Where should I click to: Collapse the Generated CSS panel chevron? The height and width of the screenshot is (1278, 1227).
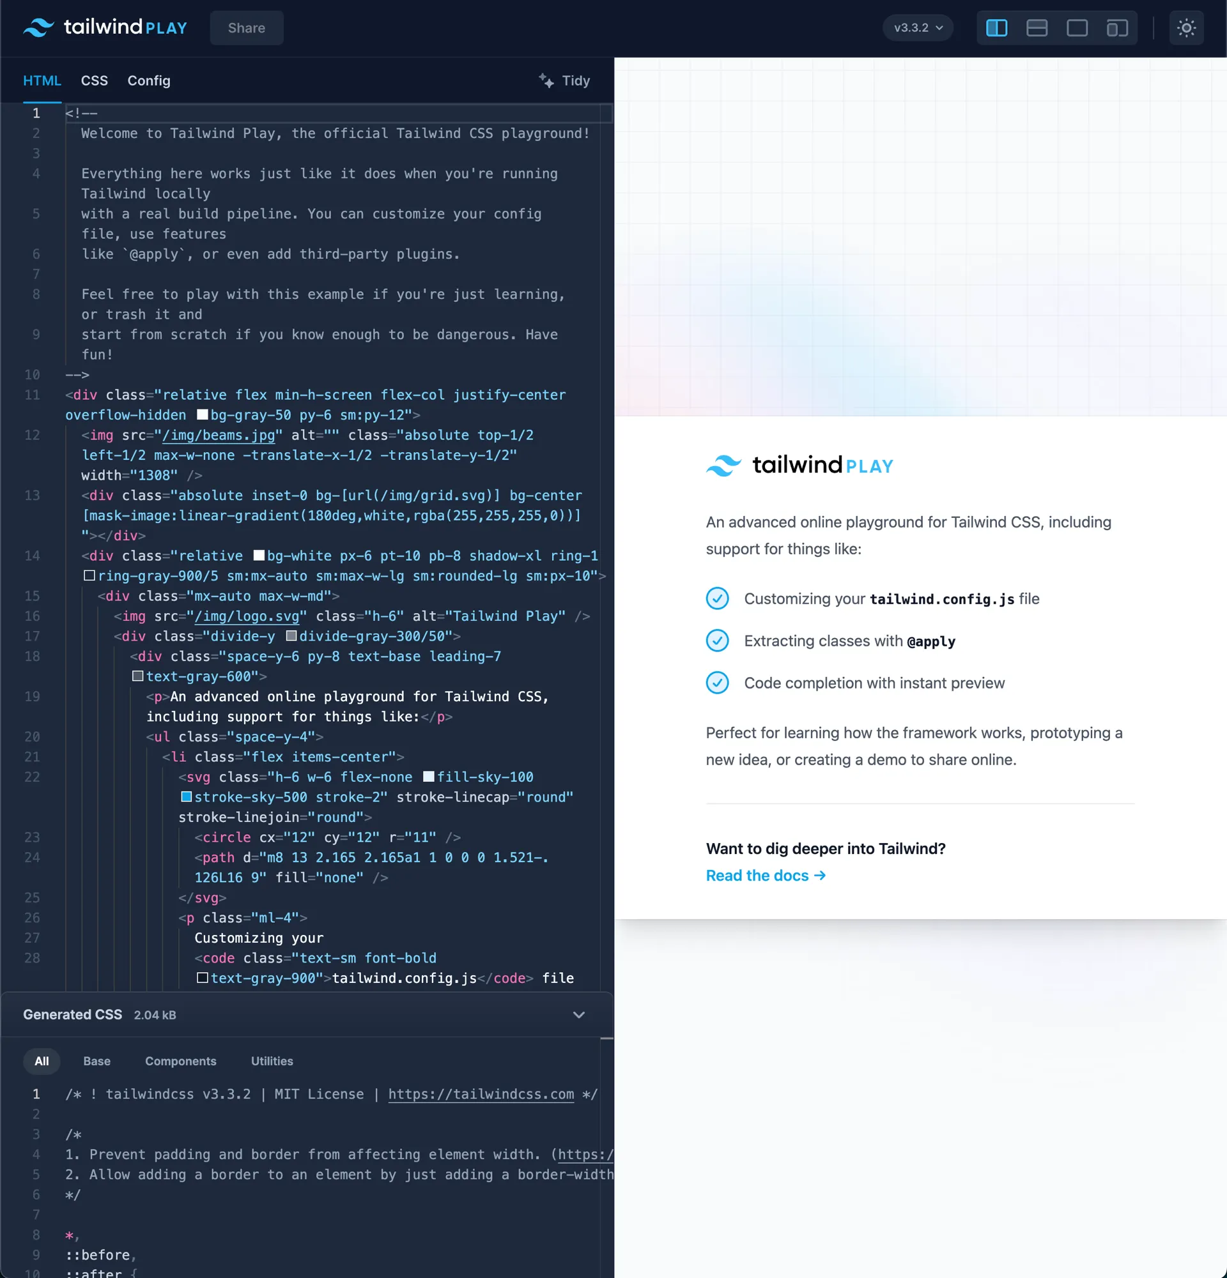coord(578,1015)
